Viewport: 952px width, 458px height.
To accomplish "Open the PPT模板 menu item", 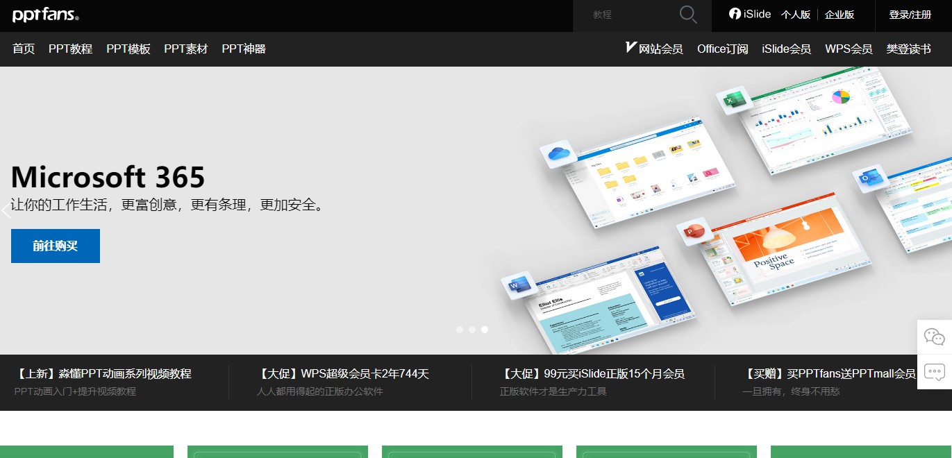I will pyautogui.click(x=128, y=49).
